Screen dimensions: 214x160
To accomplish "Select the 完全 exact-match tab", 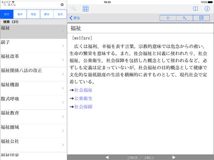I will tap(33, 14).
